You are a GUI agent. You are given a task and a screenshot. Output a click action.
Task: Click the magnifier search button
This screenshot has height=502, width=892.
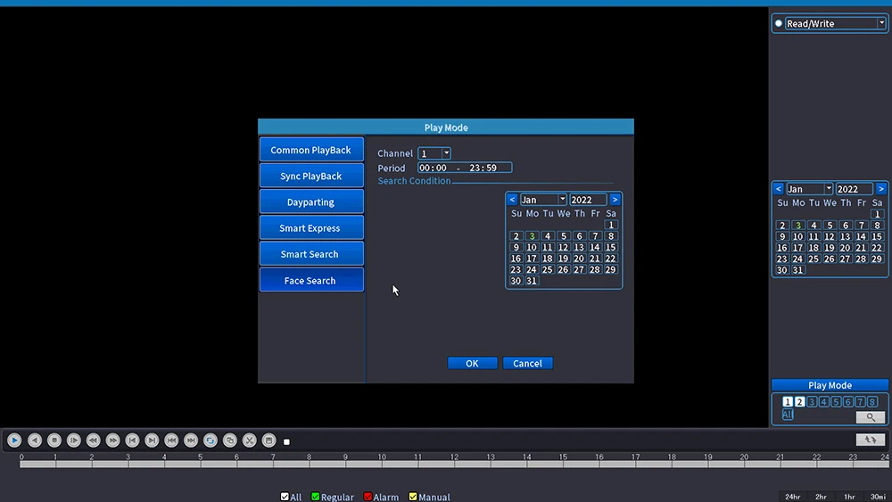[x=871, y=417]
